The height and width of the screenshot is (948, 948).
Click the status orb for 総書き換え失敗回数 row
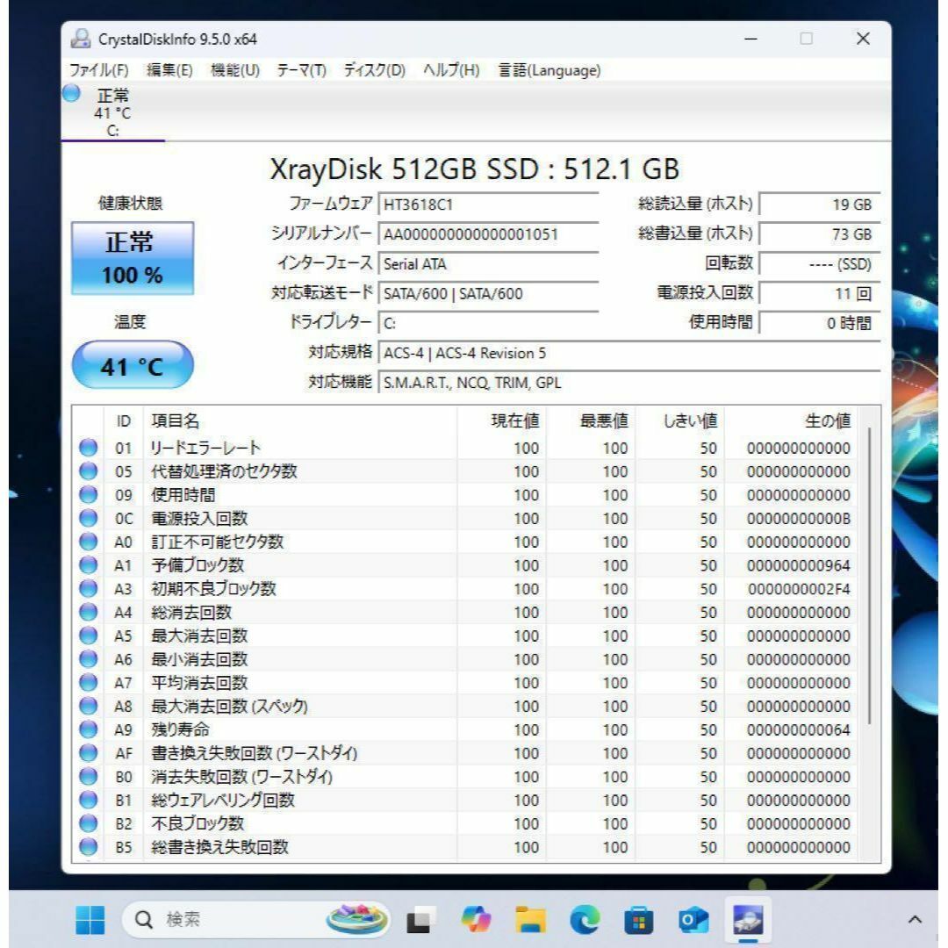pos(89,847)
